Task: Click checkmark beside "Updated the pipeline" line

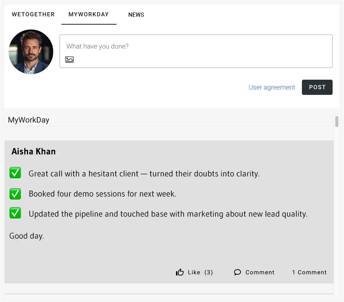Action: coord(15,214)
